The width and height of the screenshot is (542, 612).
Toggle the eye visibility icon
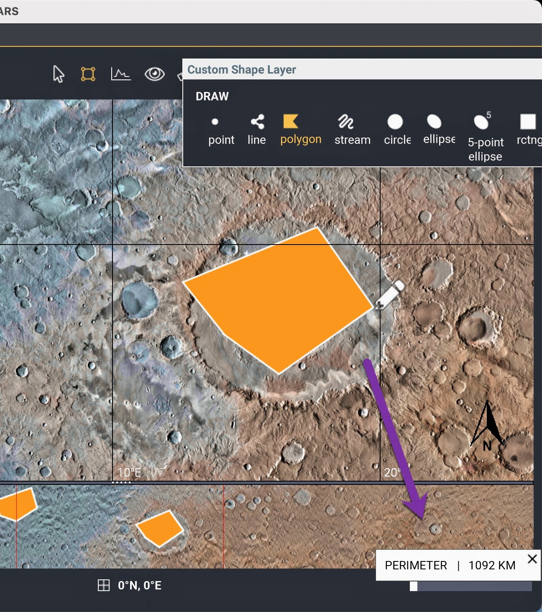(154, 74)
